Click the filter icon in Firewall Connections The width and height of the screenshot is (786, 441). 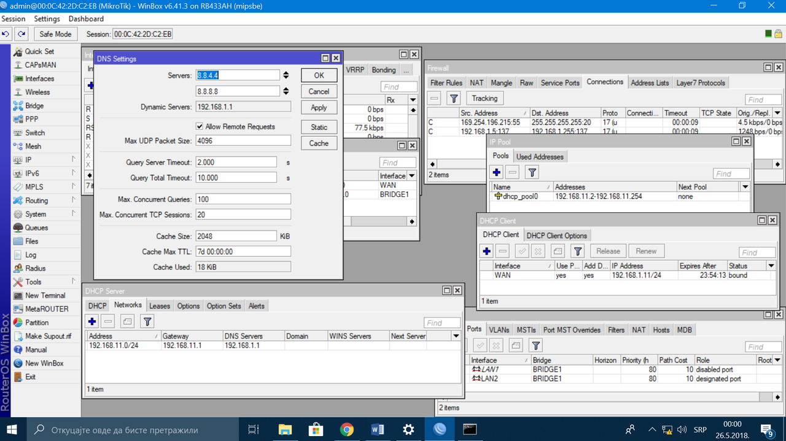point(453,98)
